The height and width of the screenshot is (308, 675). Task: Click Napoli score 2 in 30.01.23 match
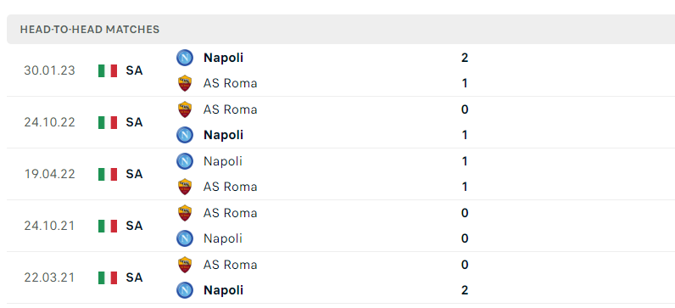(465, 58)
